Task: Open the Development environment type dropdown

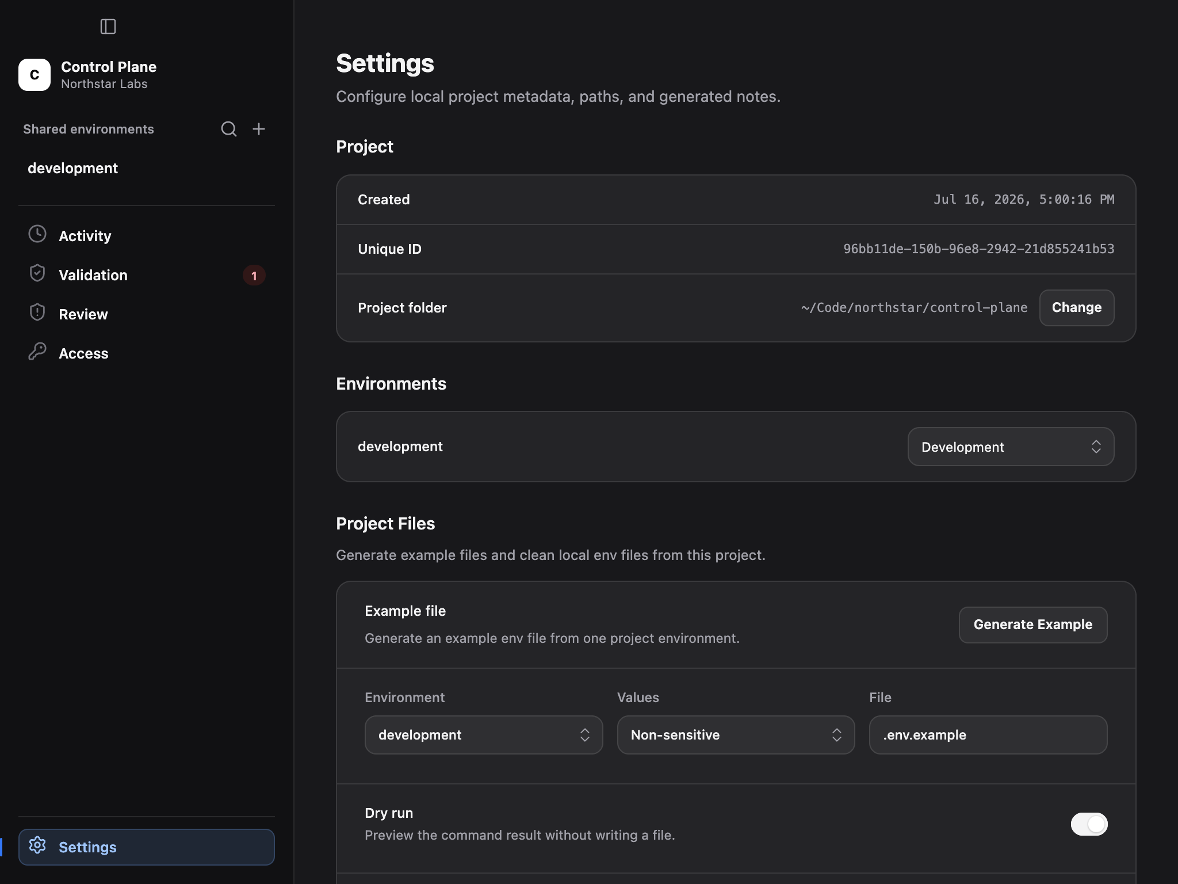Action: [1011, 447]
